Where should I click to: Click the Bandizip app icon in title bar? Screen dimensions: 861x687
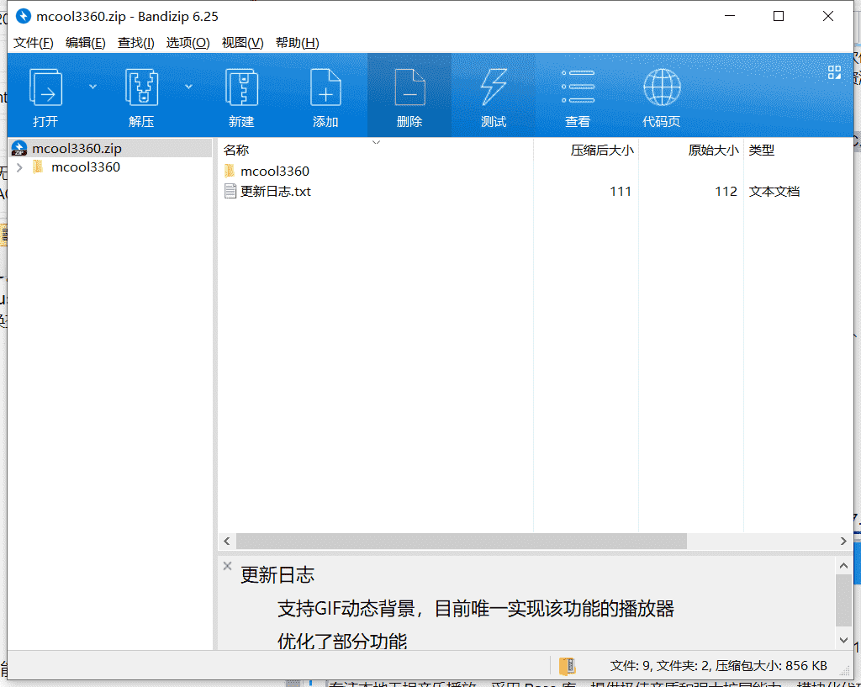[23, 16]
